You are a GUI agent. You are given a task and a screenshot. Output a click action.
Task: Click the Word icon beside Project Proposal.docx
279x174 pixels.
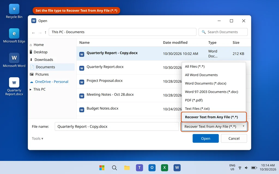pos(82,82)
